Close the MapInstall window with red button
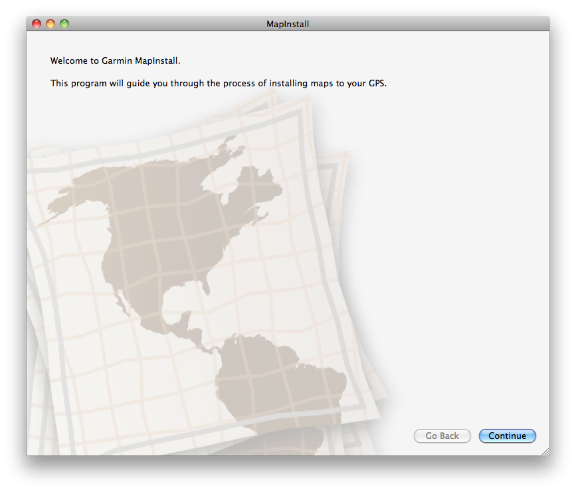 pyautogui.click(x=37, y=24)
